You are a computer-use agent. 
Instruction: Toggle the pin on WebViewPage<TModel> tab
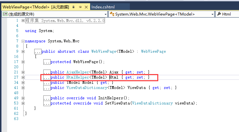pos(80,7)
